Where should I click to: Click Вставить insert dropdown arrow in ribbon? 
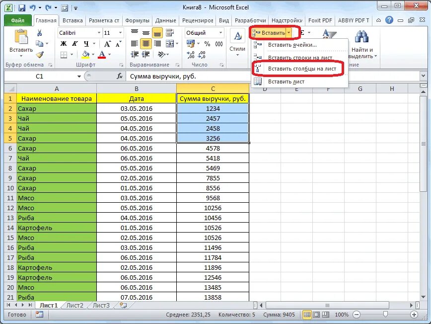click(288, 33)
